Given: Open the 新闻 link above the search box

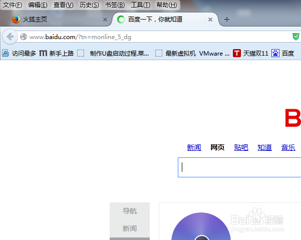Looking at the screenshot, I should [194, 147].
